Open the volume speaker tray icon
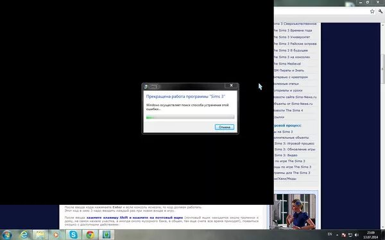This screenshot has height=240, width=385. (357, 235)
